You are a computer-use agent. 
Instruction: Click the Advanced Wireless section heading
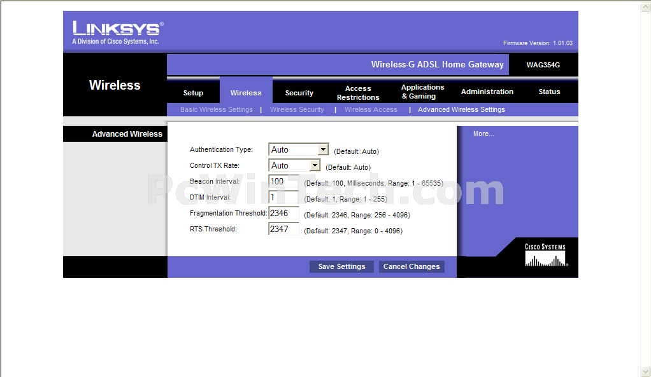coord(127,134)
